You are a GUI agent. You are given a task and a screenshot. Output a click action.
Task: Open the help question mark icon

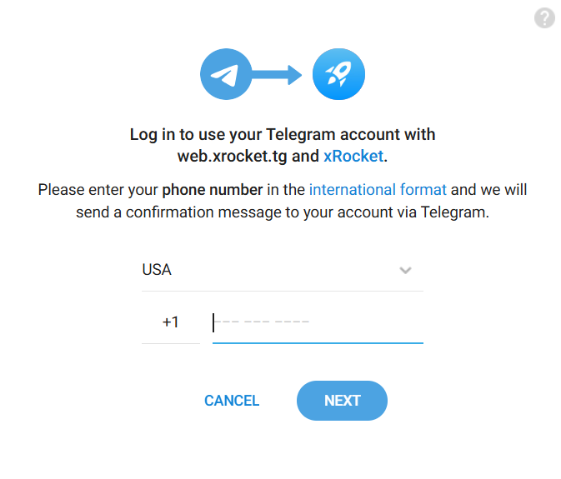544,18
